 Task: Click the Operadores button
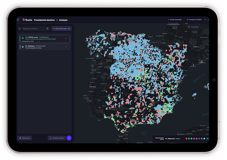(25, 138)
